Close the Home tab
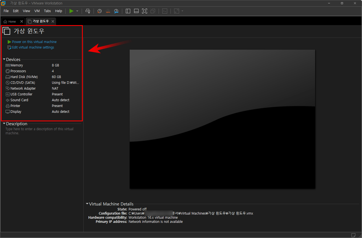362x238 pixels. (x=22, y=22)
